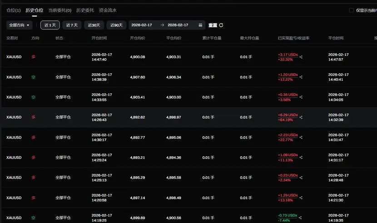Click the reset refresh icon

(221, 25)
